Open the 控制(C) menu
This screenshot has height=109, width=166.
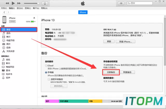[x=28, y=8]
